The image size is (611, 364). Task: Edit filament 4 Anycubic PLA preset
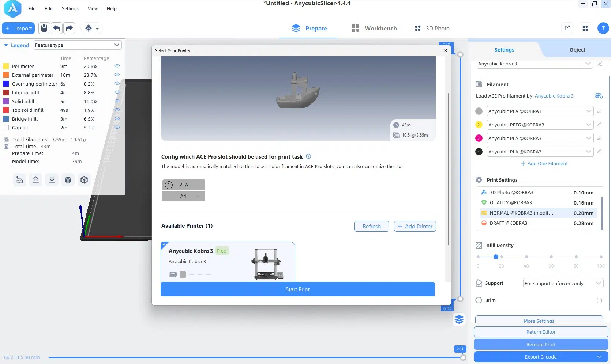coord(599,151)
